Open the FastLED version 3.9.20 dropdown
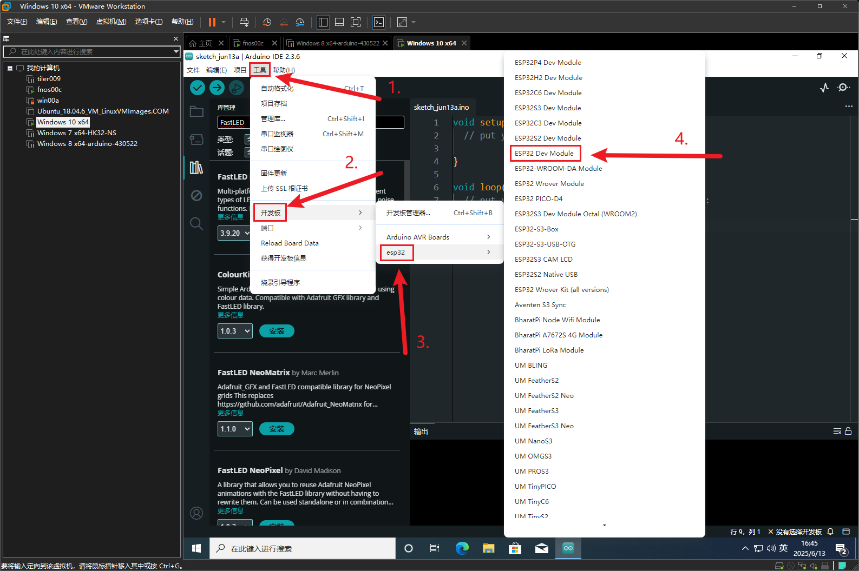Viewport: 859px width, 571px height. click(234, 233)
